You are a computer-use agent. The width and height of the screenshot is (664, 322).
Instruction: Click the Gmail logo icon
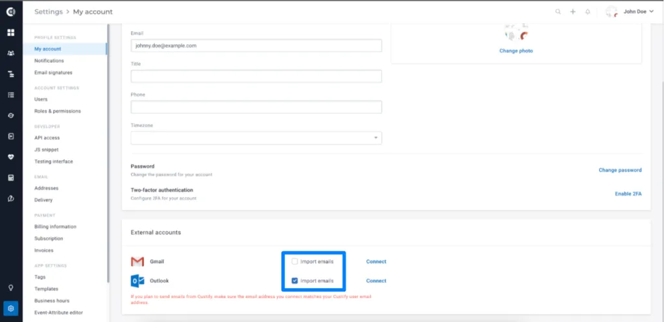tap(137, 262)
